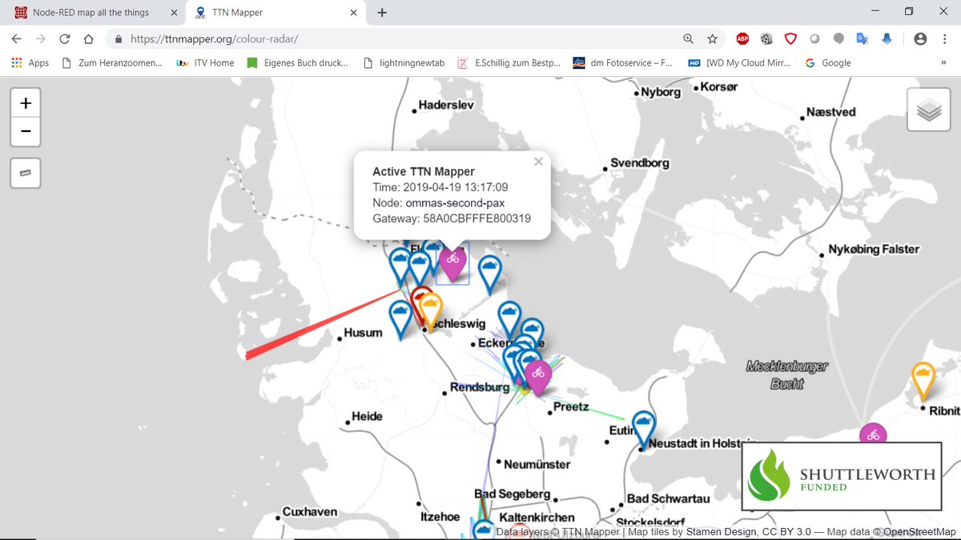Click the Time 2019-04-19 13:17:09 line in popup
961x540 pixels.
440,187
